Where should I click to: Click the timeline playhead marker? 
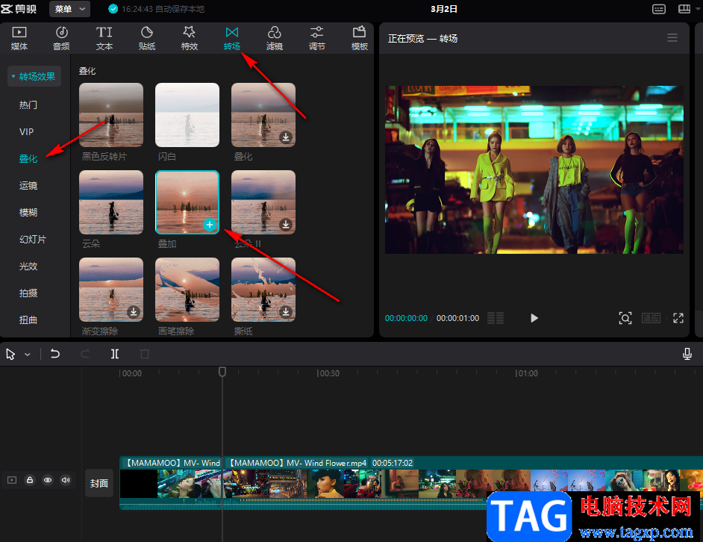[x=222, y=372]
